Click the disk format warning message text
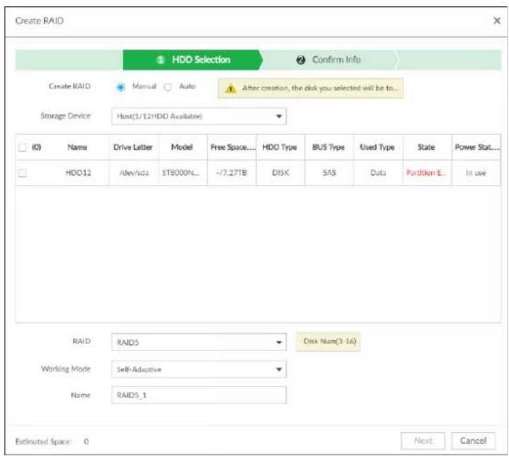This screenshot has height=456, width=509. [321, 88]
